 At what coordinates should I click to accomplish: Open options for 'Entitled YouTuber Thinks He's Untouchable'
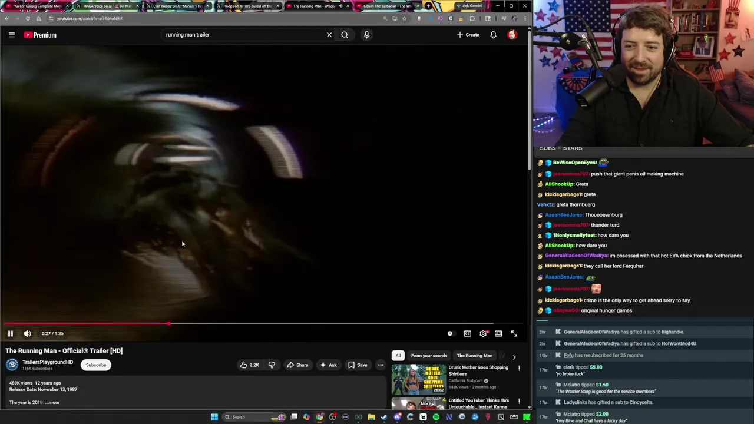[x=519, y=402]
